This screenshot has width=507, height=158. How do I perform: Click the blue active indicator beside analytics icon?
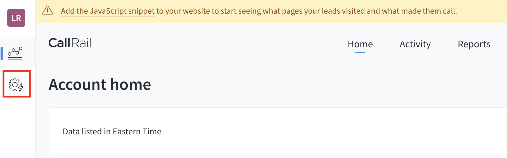point(2,53)
